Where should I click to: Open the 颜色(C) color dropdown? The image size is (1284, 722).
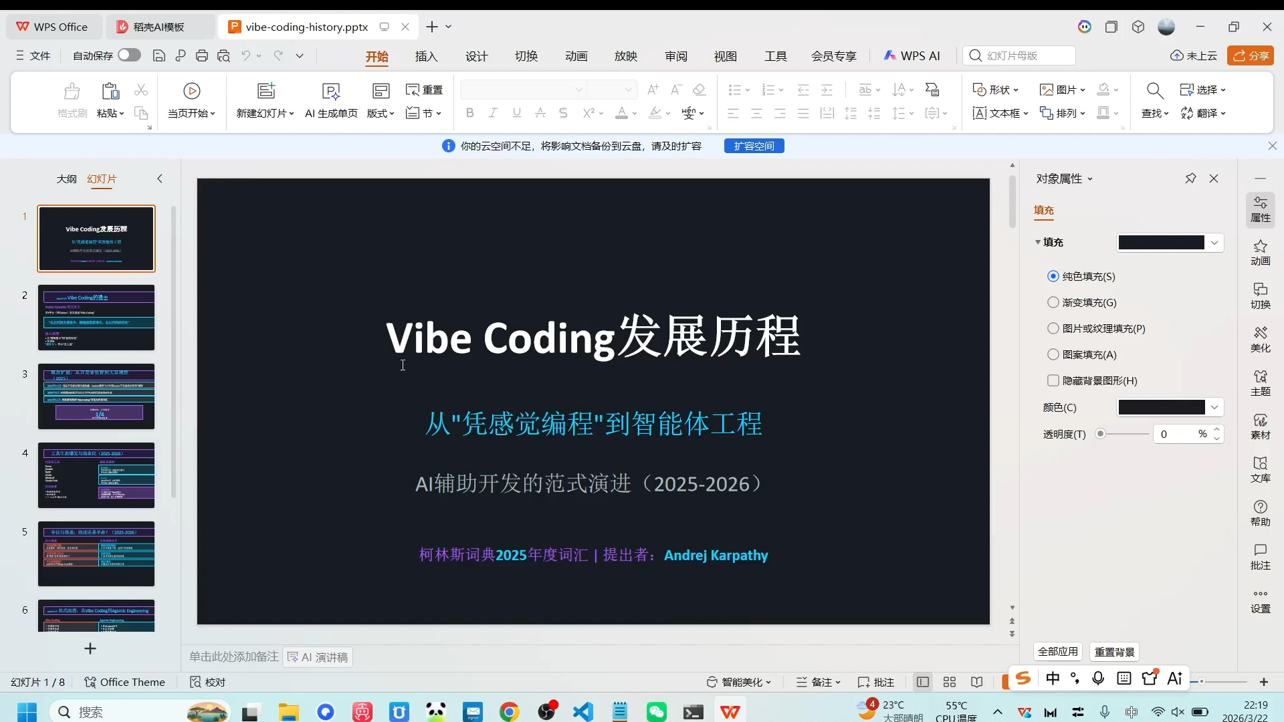click(x=1214, y=407)
